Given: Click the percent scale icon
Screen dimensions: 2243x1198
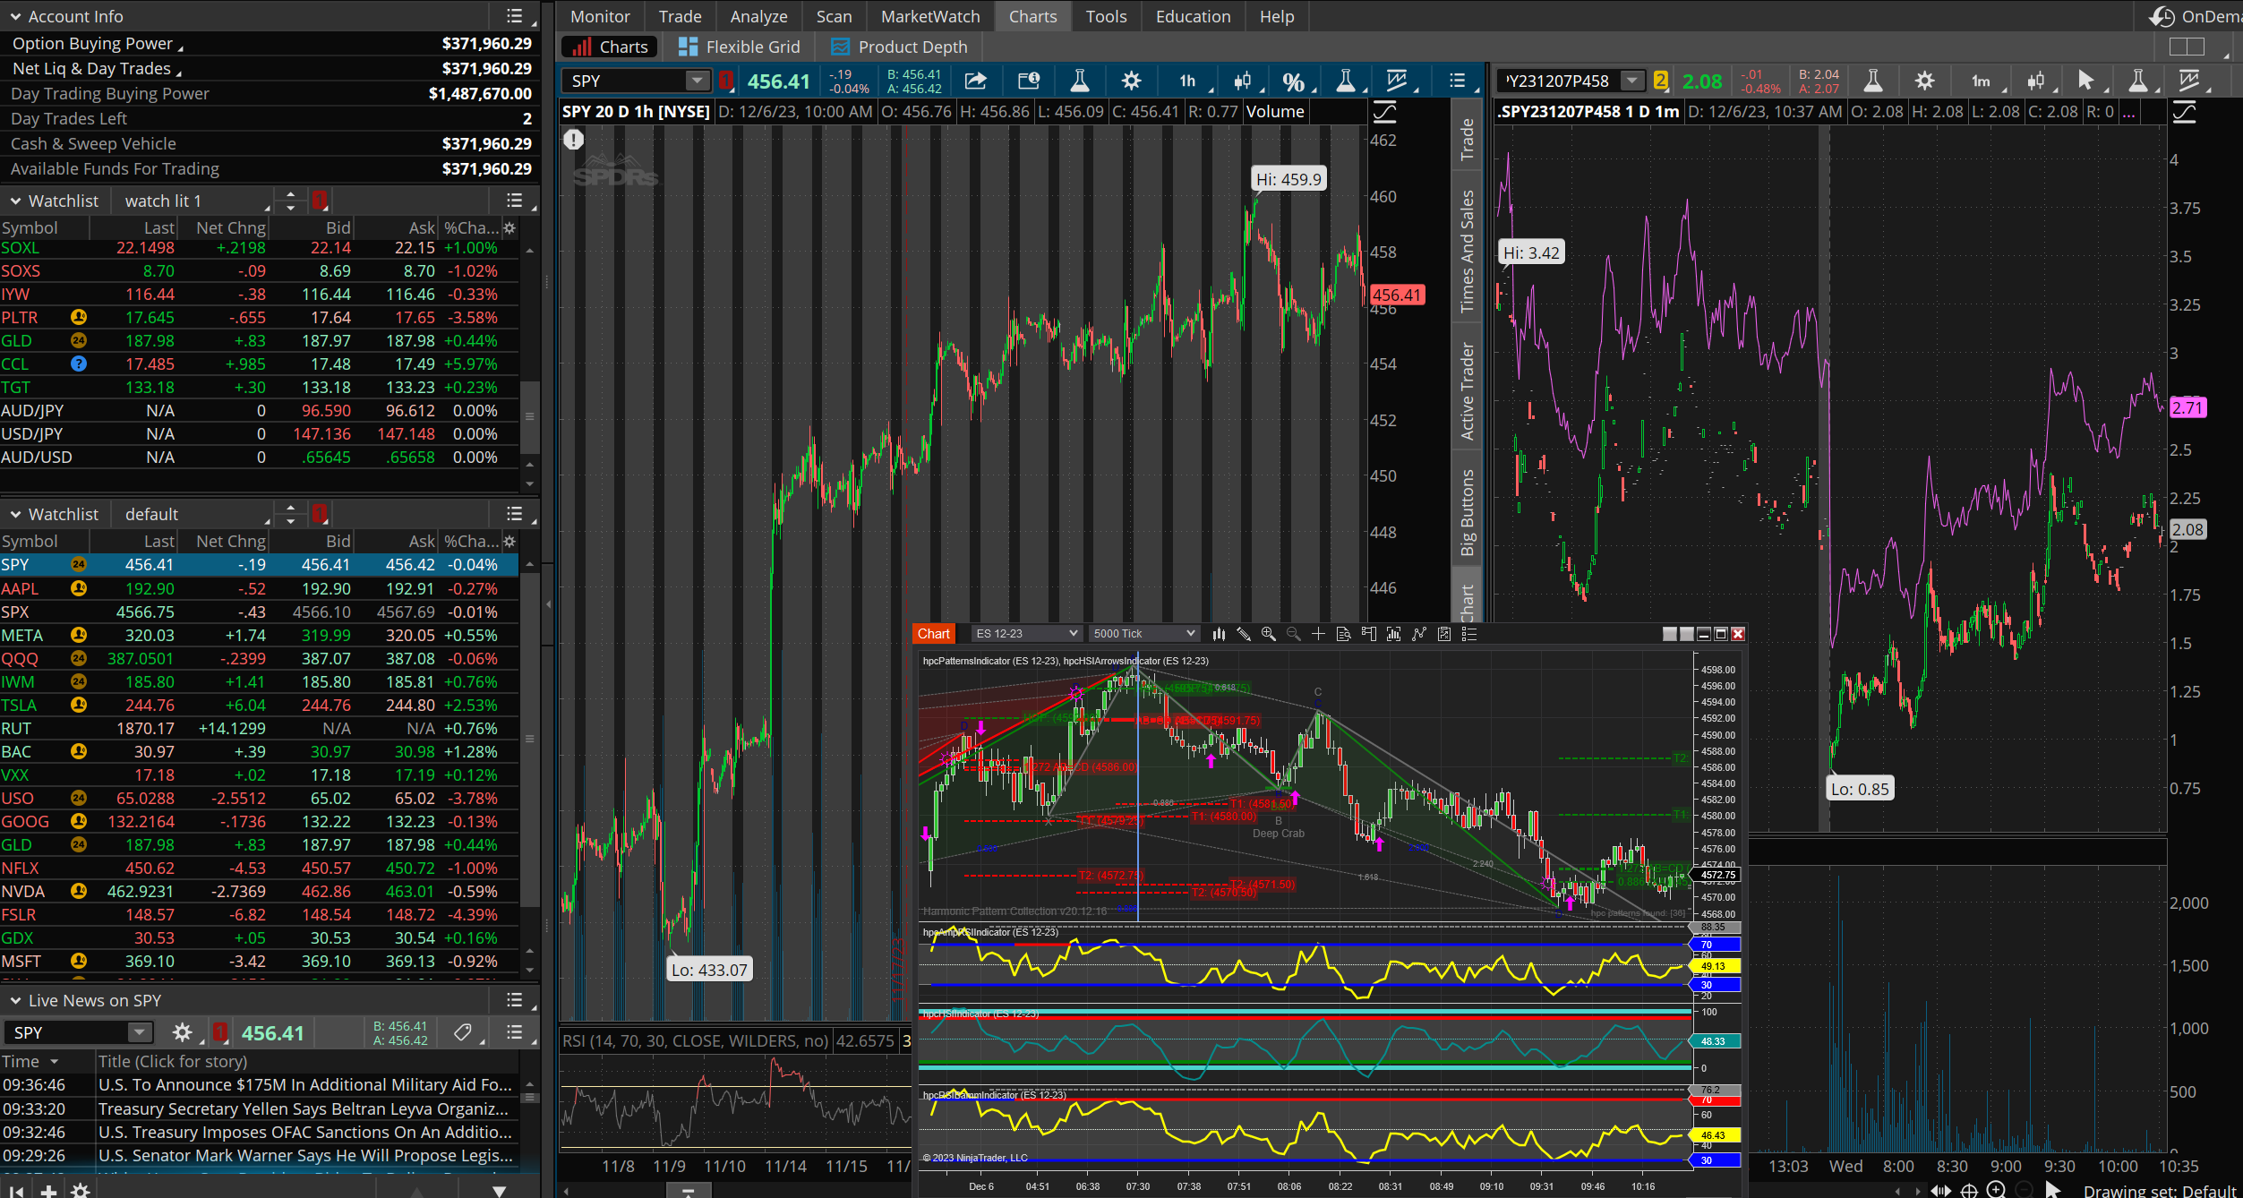Looking at the screenshot, I should [x=1292, y=81].
